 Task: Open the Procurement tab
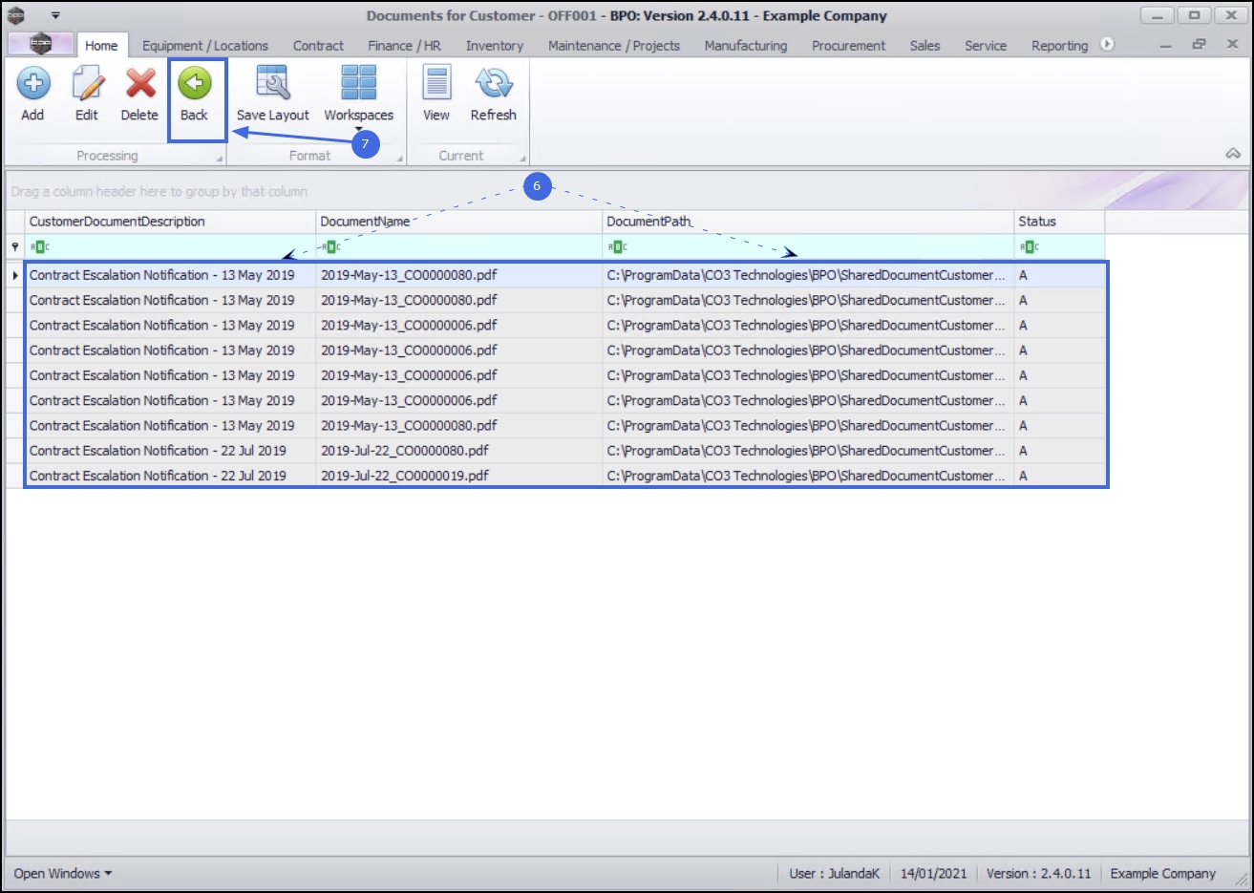848,45
